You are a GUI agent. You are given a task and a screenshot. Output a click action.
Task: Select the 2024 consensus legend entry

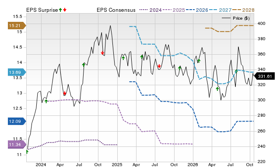[150, 10]
